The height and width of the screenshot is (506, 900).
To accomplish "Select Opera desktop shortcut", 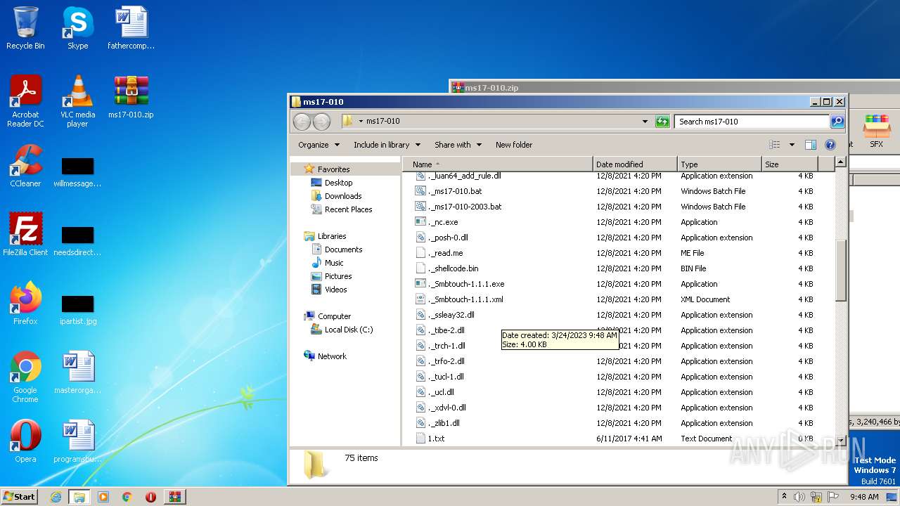I will 25,441.
